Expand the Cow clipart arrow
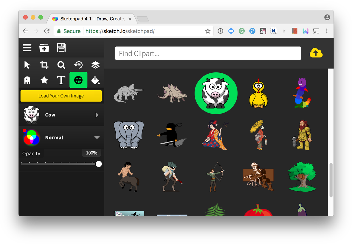This screenshot has width=352, height=244. (x=97, y=115)
